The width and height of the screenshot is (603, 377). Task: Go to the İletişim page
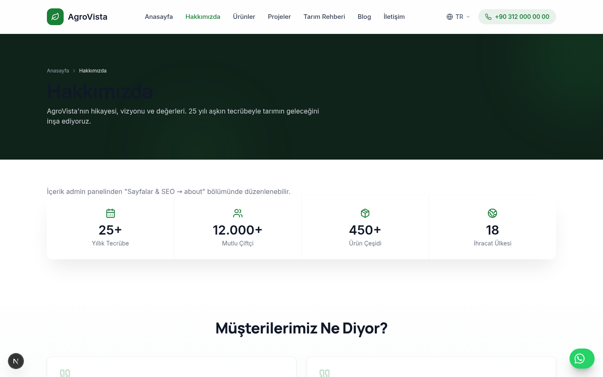click(394, 17)
